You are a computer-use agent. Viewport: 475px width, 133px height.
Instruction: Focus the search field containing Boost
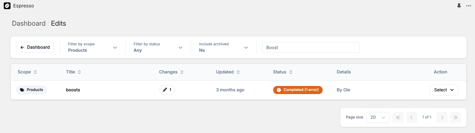[310, 47]
